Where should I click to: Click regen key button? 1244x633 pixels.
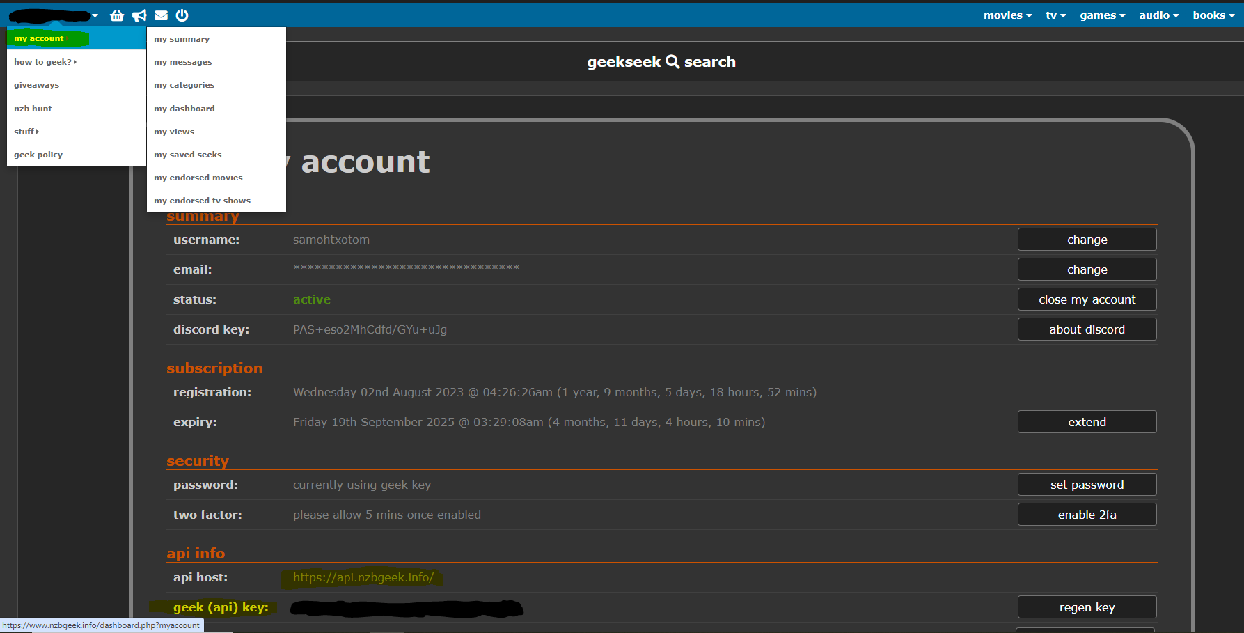[x=1087, y=607]
